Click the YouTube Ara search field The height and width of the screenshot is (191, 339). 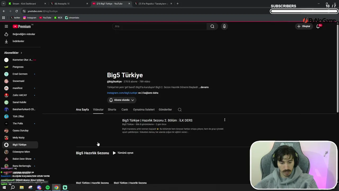tap(159, 26)
